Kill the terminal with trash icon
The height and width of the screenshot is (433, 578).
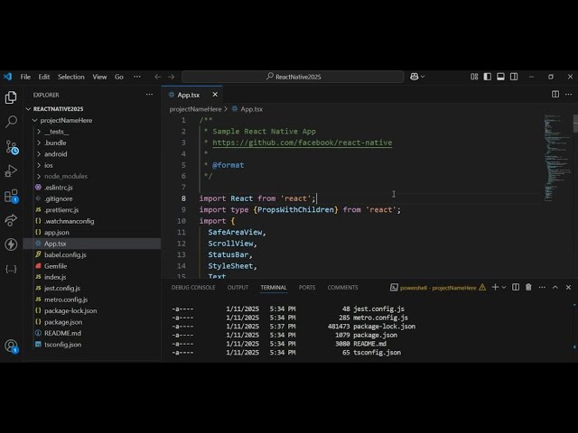(528, 287)
